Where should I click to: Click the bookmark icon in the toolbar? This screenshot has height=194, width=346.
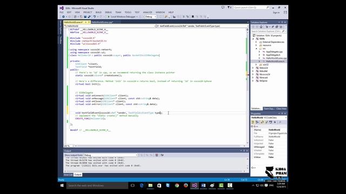tap(192, 17)
